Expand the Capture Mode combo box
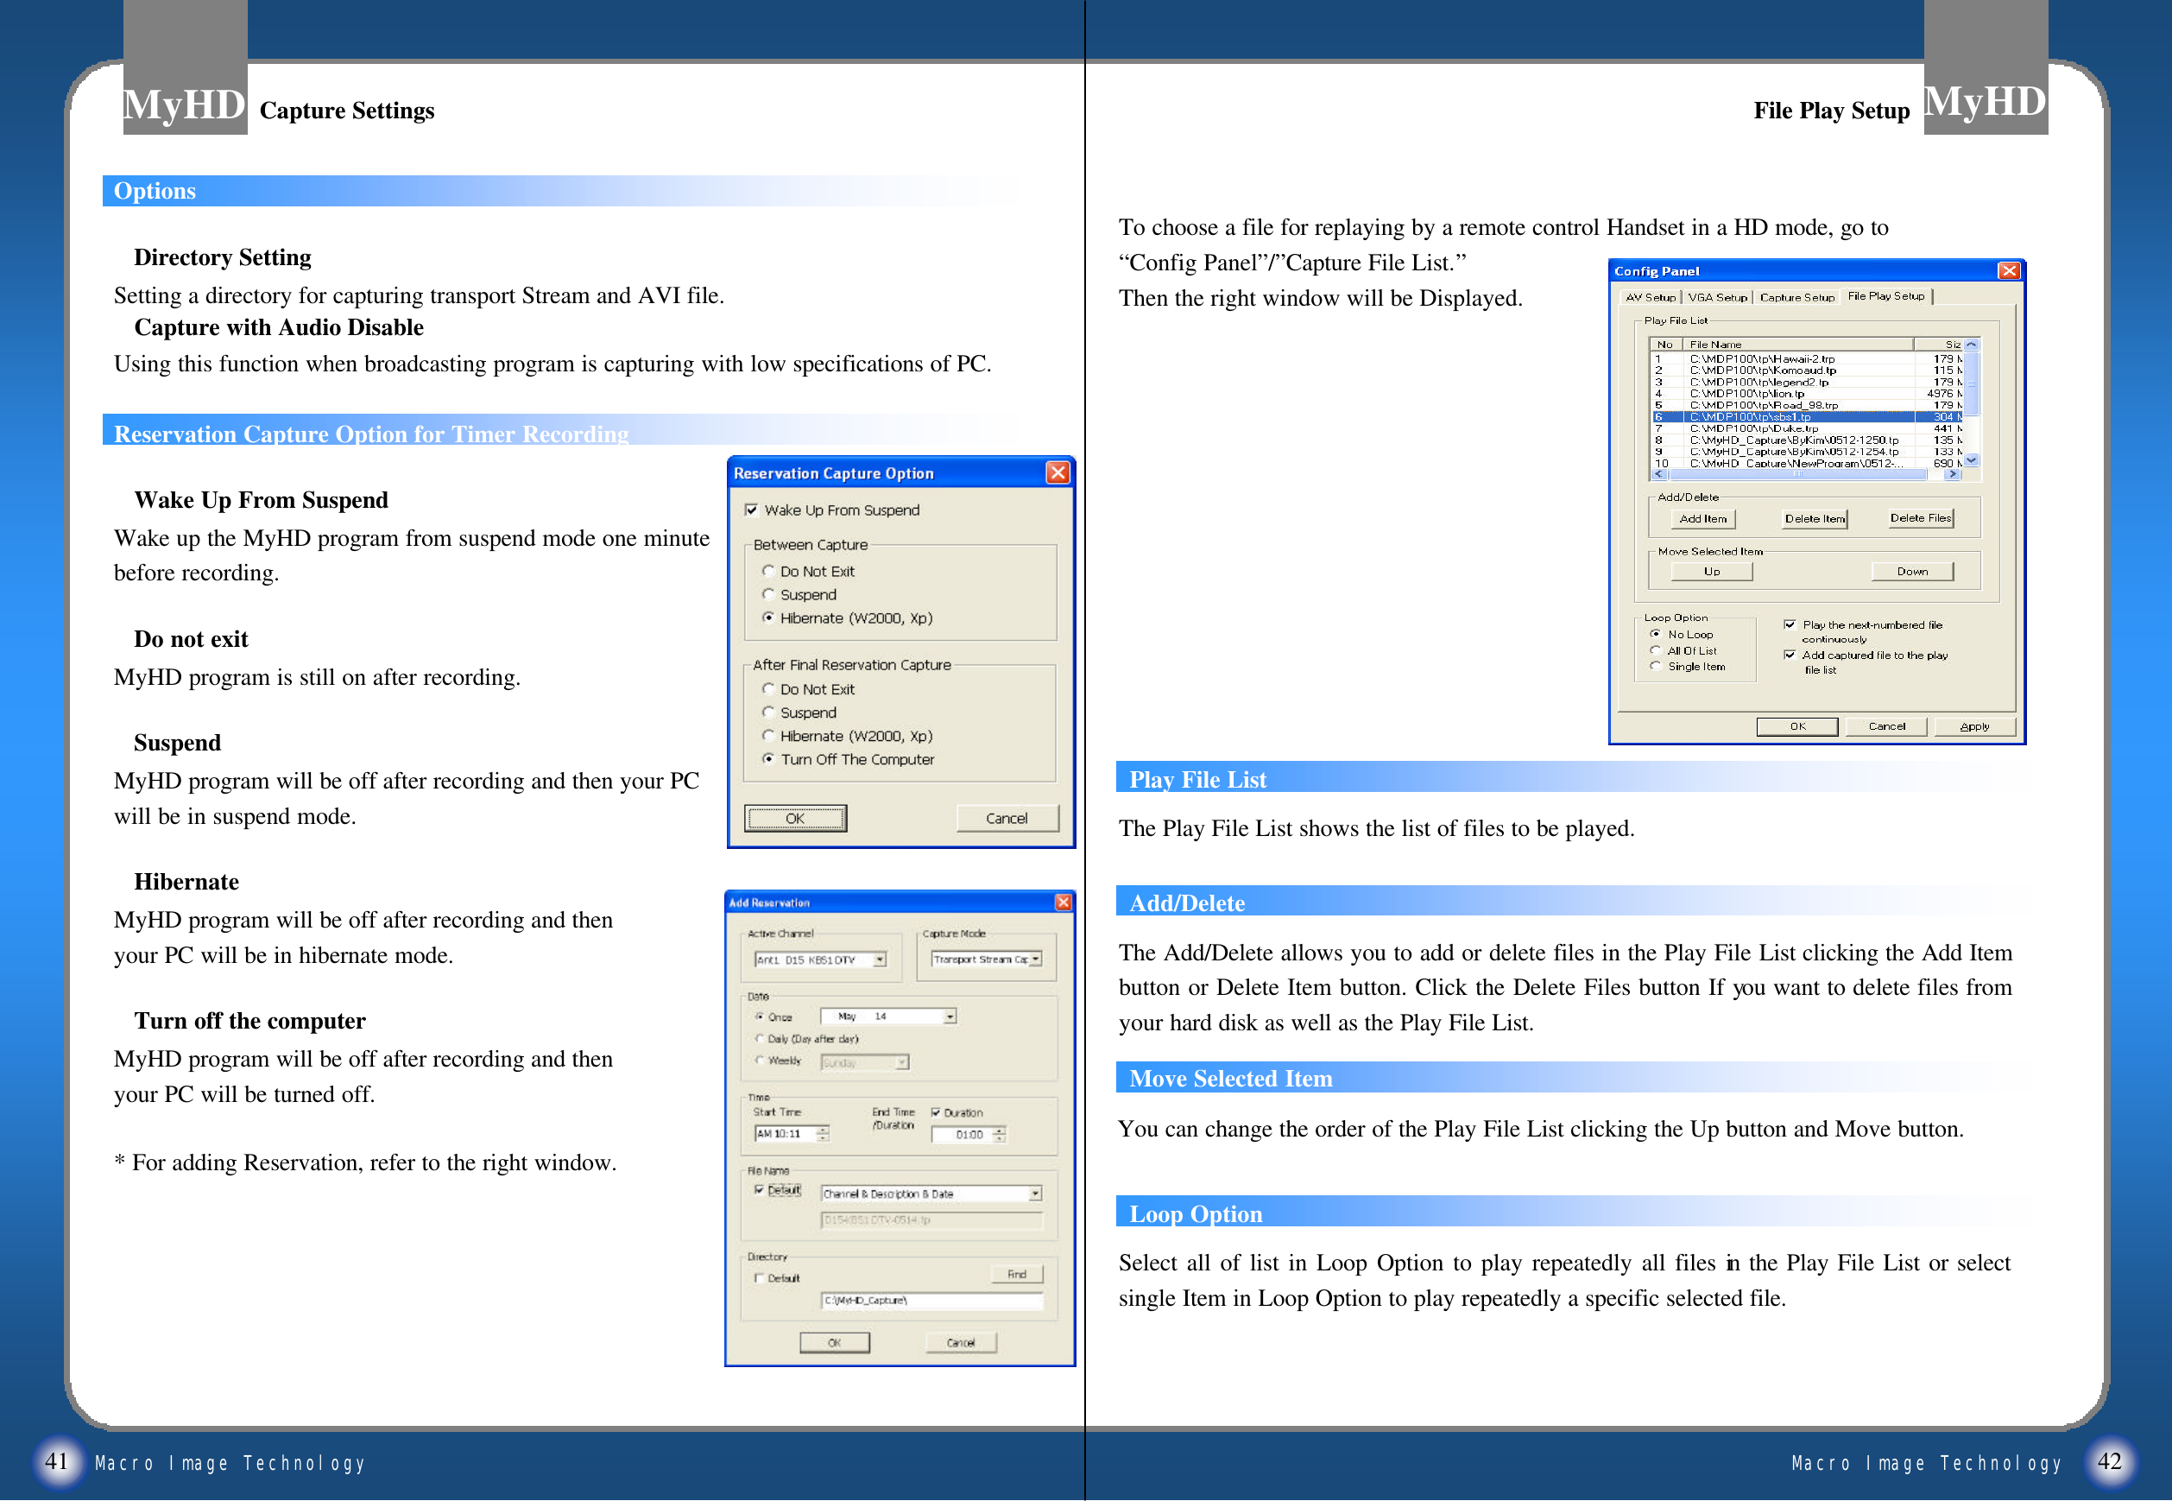This screenshot has width=2172, height=1501. pyautogui.click(x=1036, y=959)
